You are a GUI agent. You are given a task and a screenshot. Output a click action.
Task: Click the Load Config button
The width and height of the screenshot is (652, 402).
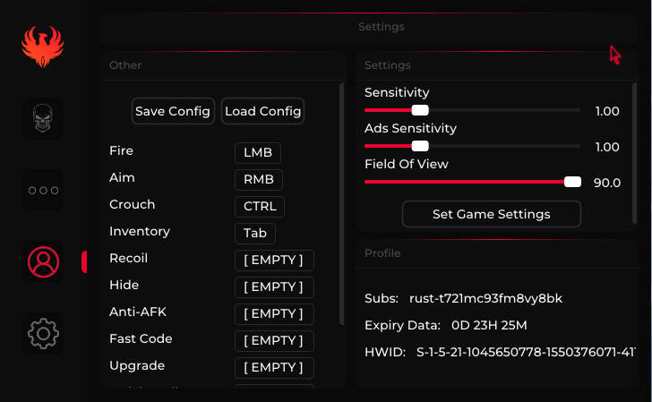coord(262,111)
